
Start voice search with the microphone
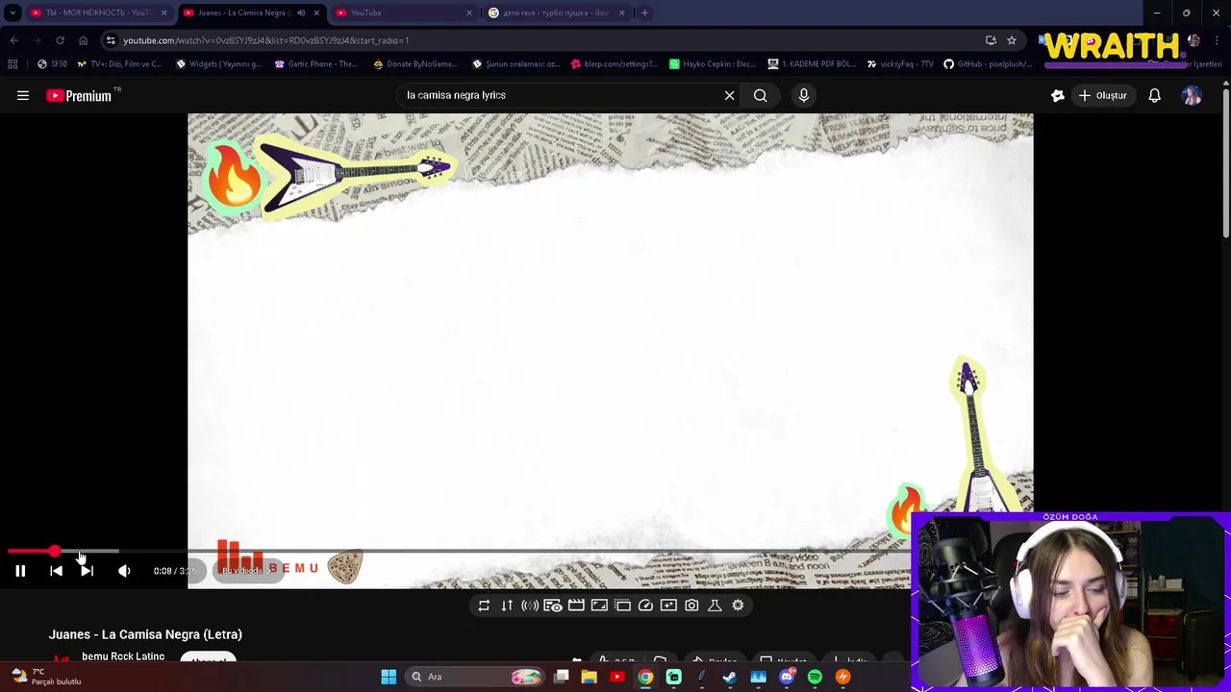pos(804,95)
